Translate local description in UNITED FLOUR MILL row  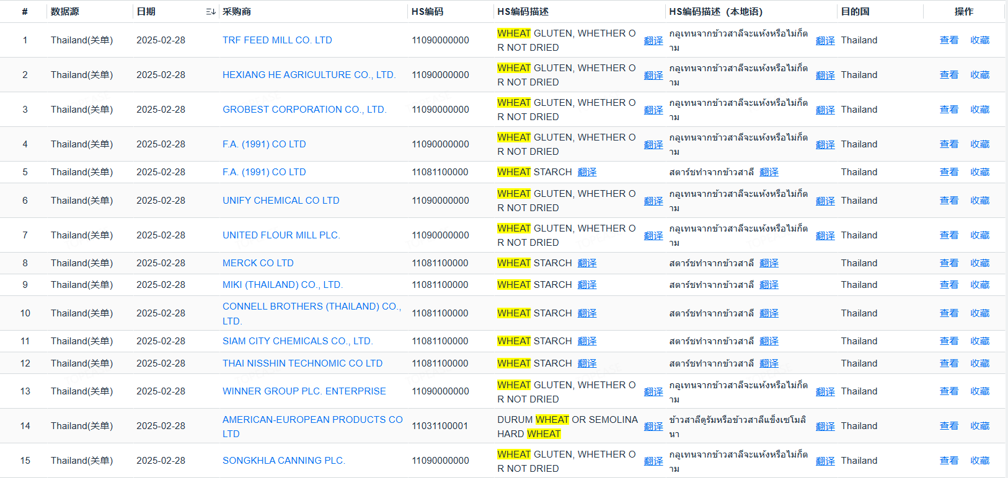825,236
